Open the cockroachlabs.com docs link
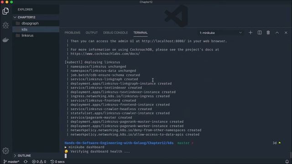This screenshot has width=292, height=164. coord(105,54)
